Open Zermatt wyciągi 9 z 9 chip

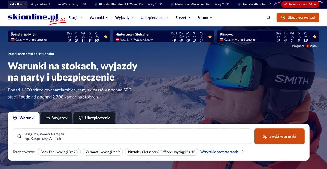103,152
